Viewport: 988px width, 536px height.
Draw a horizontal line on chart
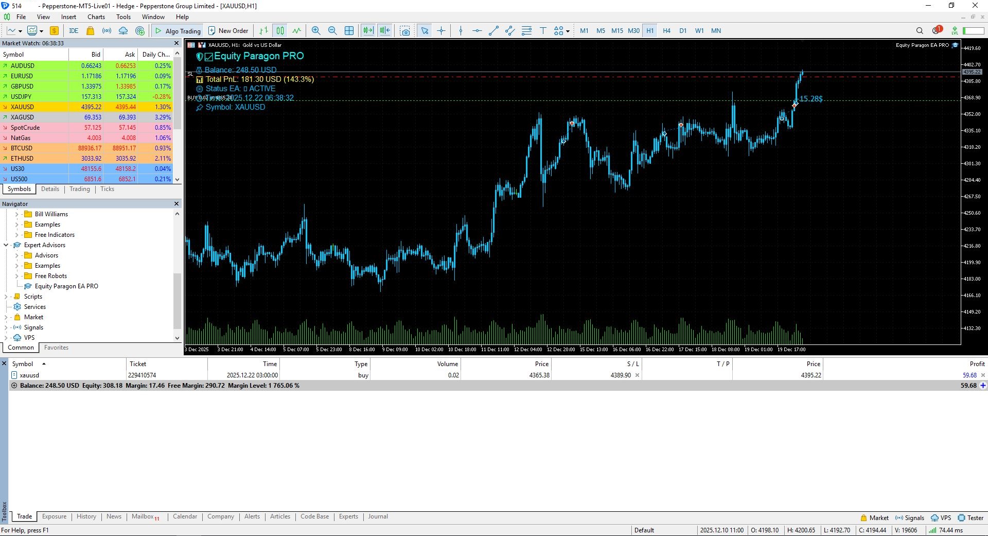click(477, 31)
